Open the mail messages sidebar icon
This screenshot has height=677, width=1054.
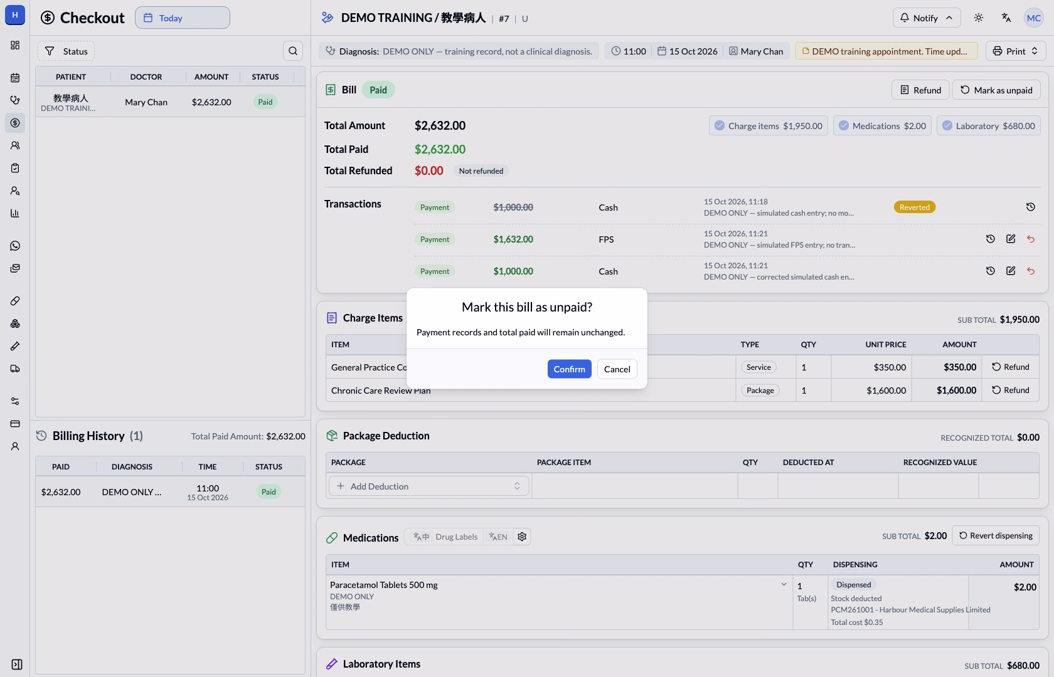pos(15,268)
